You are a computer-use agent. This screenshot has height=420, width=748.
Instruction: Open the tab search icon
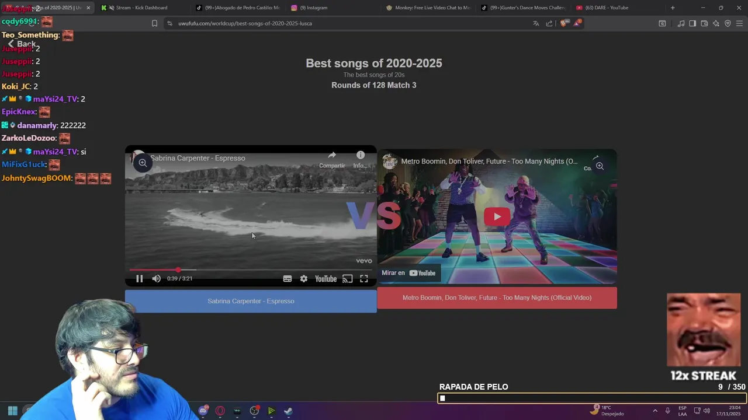point(662,23)
